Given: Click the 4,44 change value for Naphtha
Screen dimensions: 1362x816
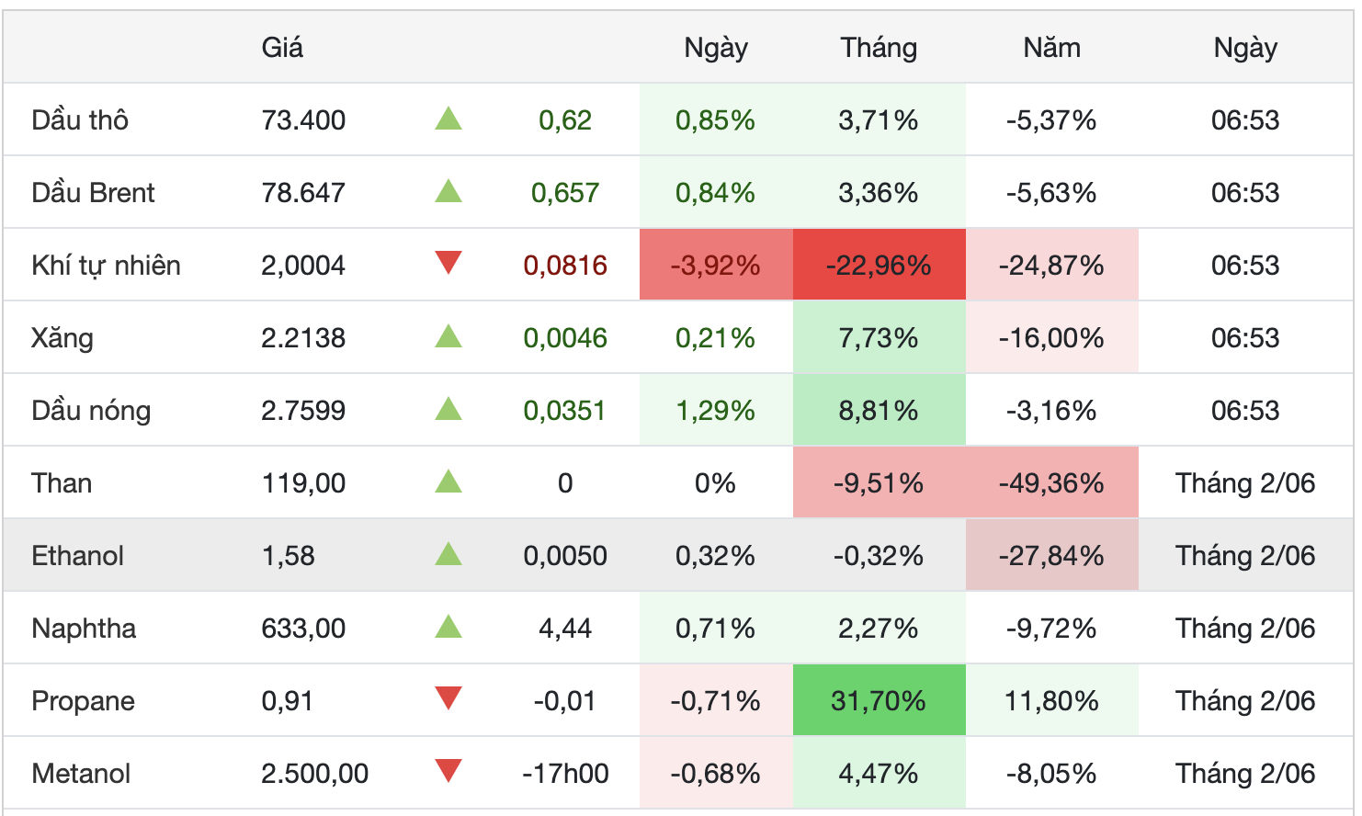Looking at the screenshot, I should (x=565, y=629).
